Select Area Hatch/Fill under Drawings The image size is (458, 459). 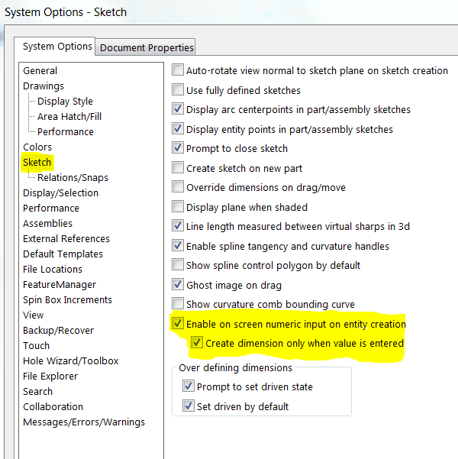[69, 117]
